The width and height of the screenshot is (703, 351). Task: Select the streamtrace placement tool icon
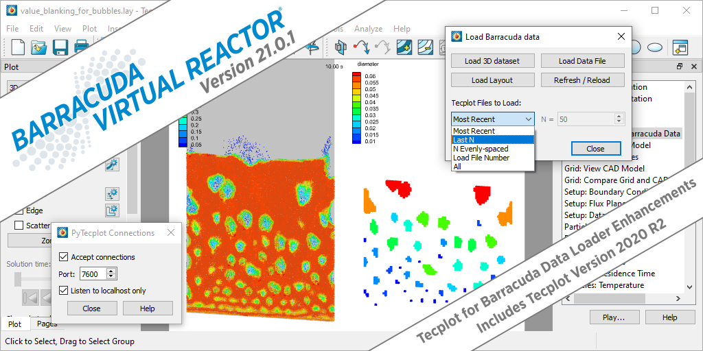361,47
